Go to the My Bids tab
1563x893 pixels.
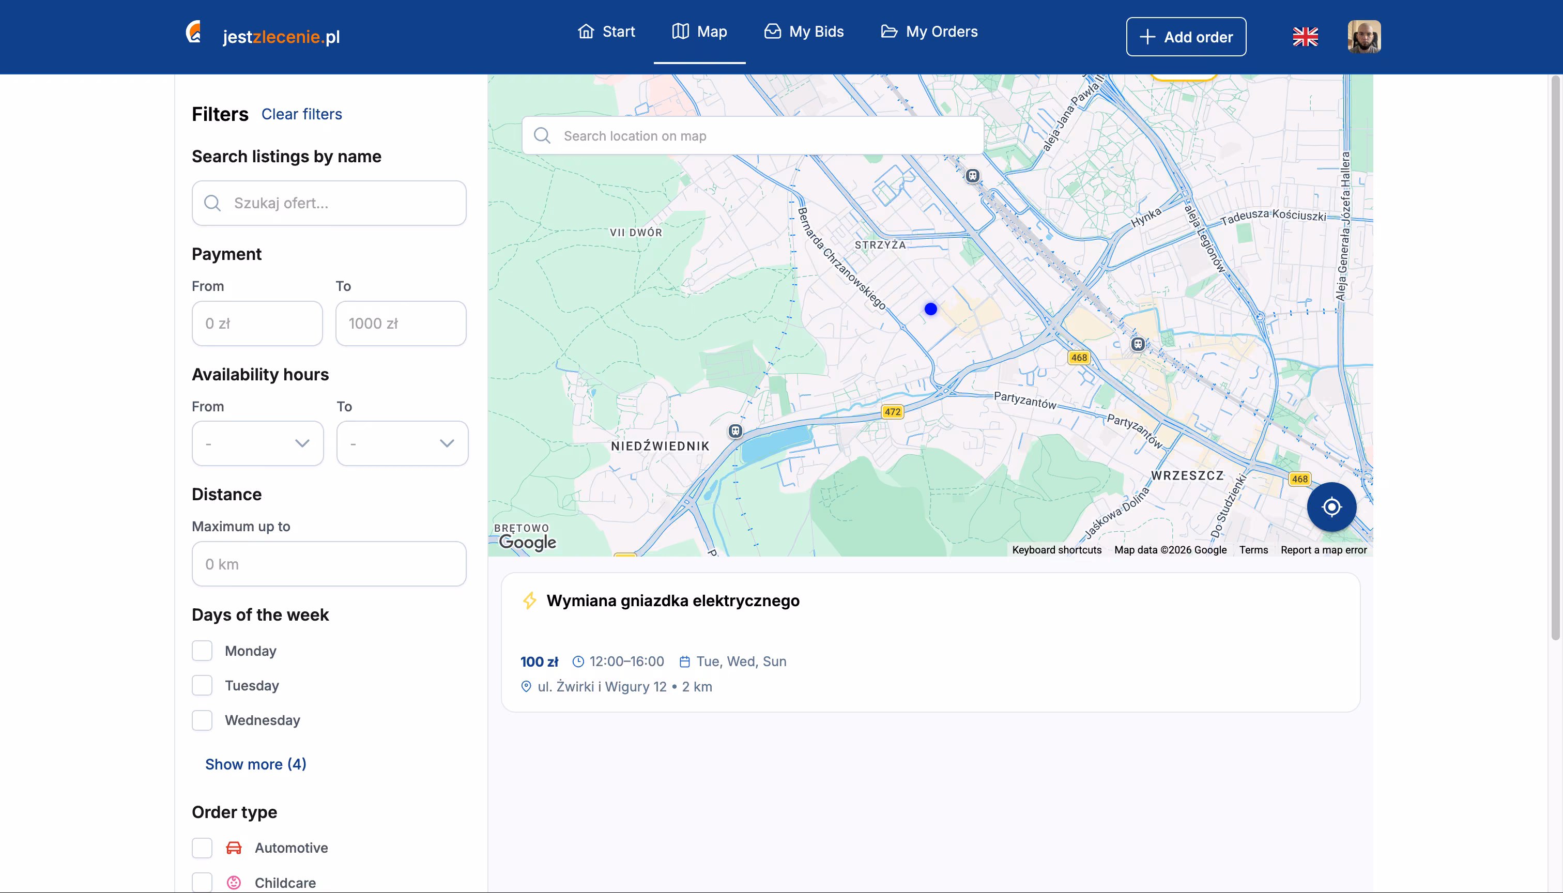(804, 32)
